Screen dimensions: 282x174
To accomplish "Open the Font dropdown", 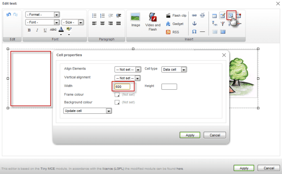I will pyautogui.click(x=43, y=22).
